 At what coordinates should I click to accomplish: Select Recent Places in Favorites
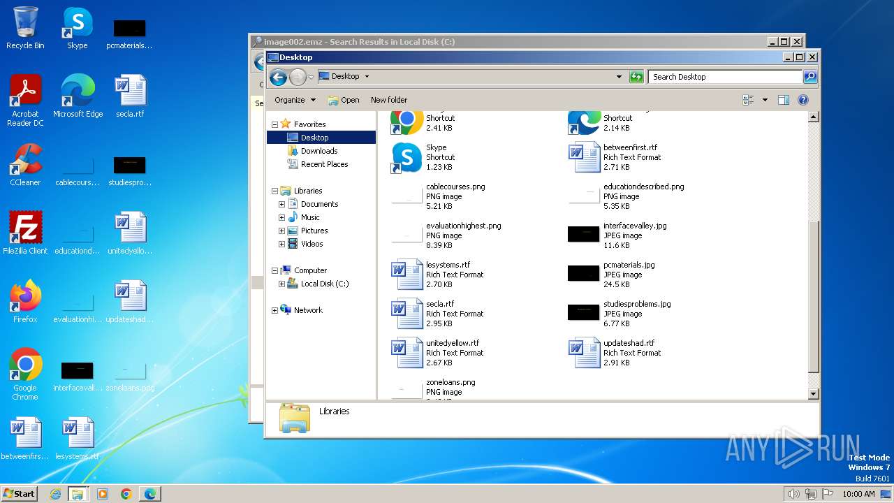coord(318,164)
